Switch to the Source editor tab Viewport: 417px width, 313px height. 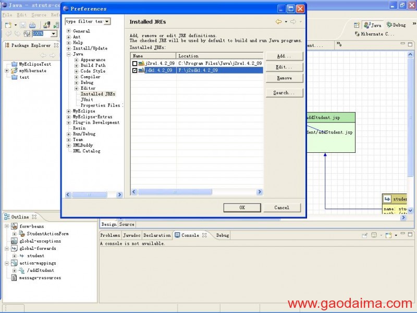(127, 224)
